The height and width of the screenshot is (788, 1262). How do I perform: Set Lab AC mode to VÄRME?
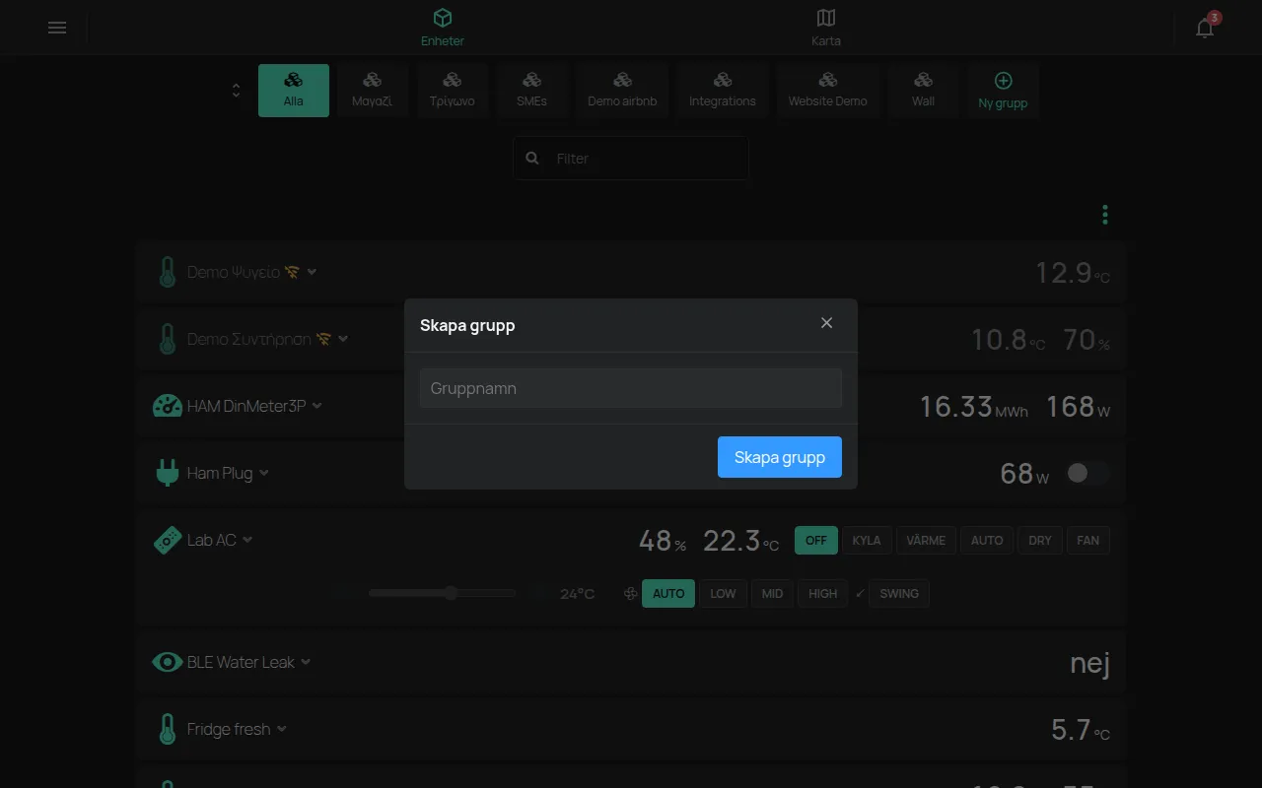[926, 540]
